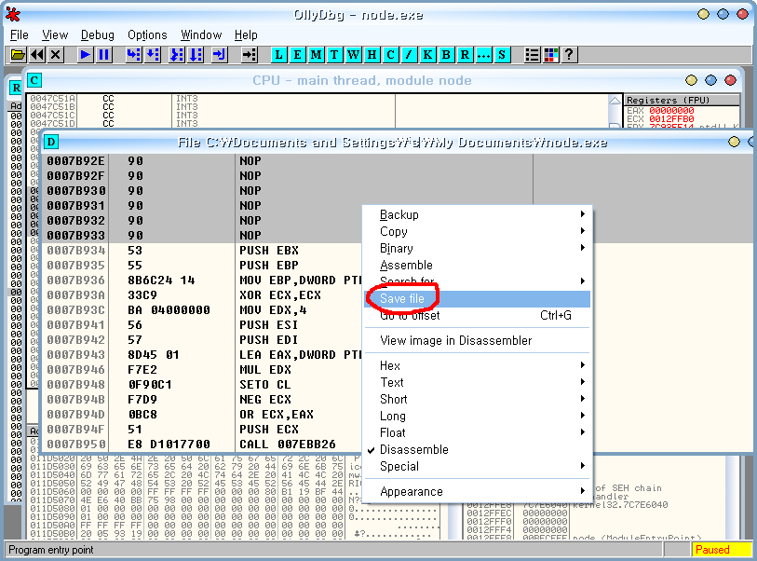Show Handles window with H button

click(372, 55)
